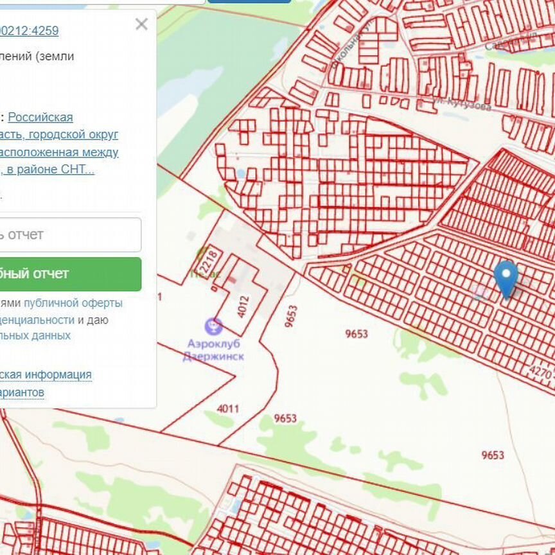The width and height of the screenshot is (555, 555).
Task: Click the blue location pin marker
Action: point(506,278)
